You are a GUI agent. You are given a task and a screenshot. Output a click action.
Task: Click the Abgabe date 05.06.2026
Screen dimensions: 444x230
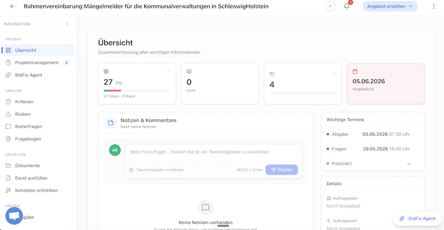pyautogui.click(x=375, y=134)
